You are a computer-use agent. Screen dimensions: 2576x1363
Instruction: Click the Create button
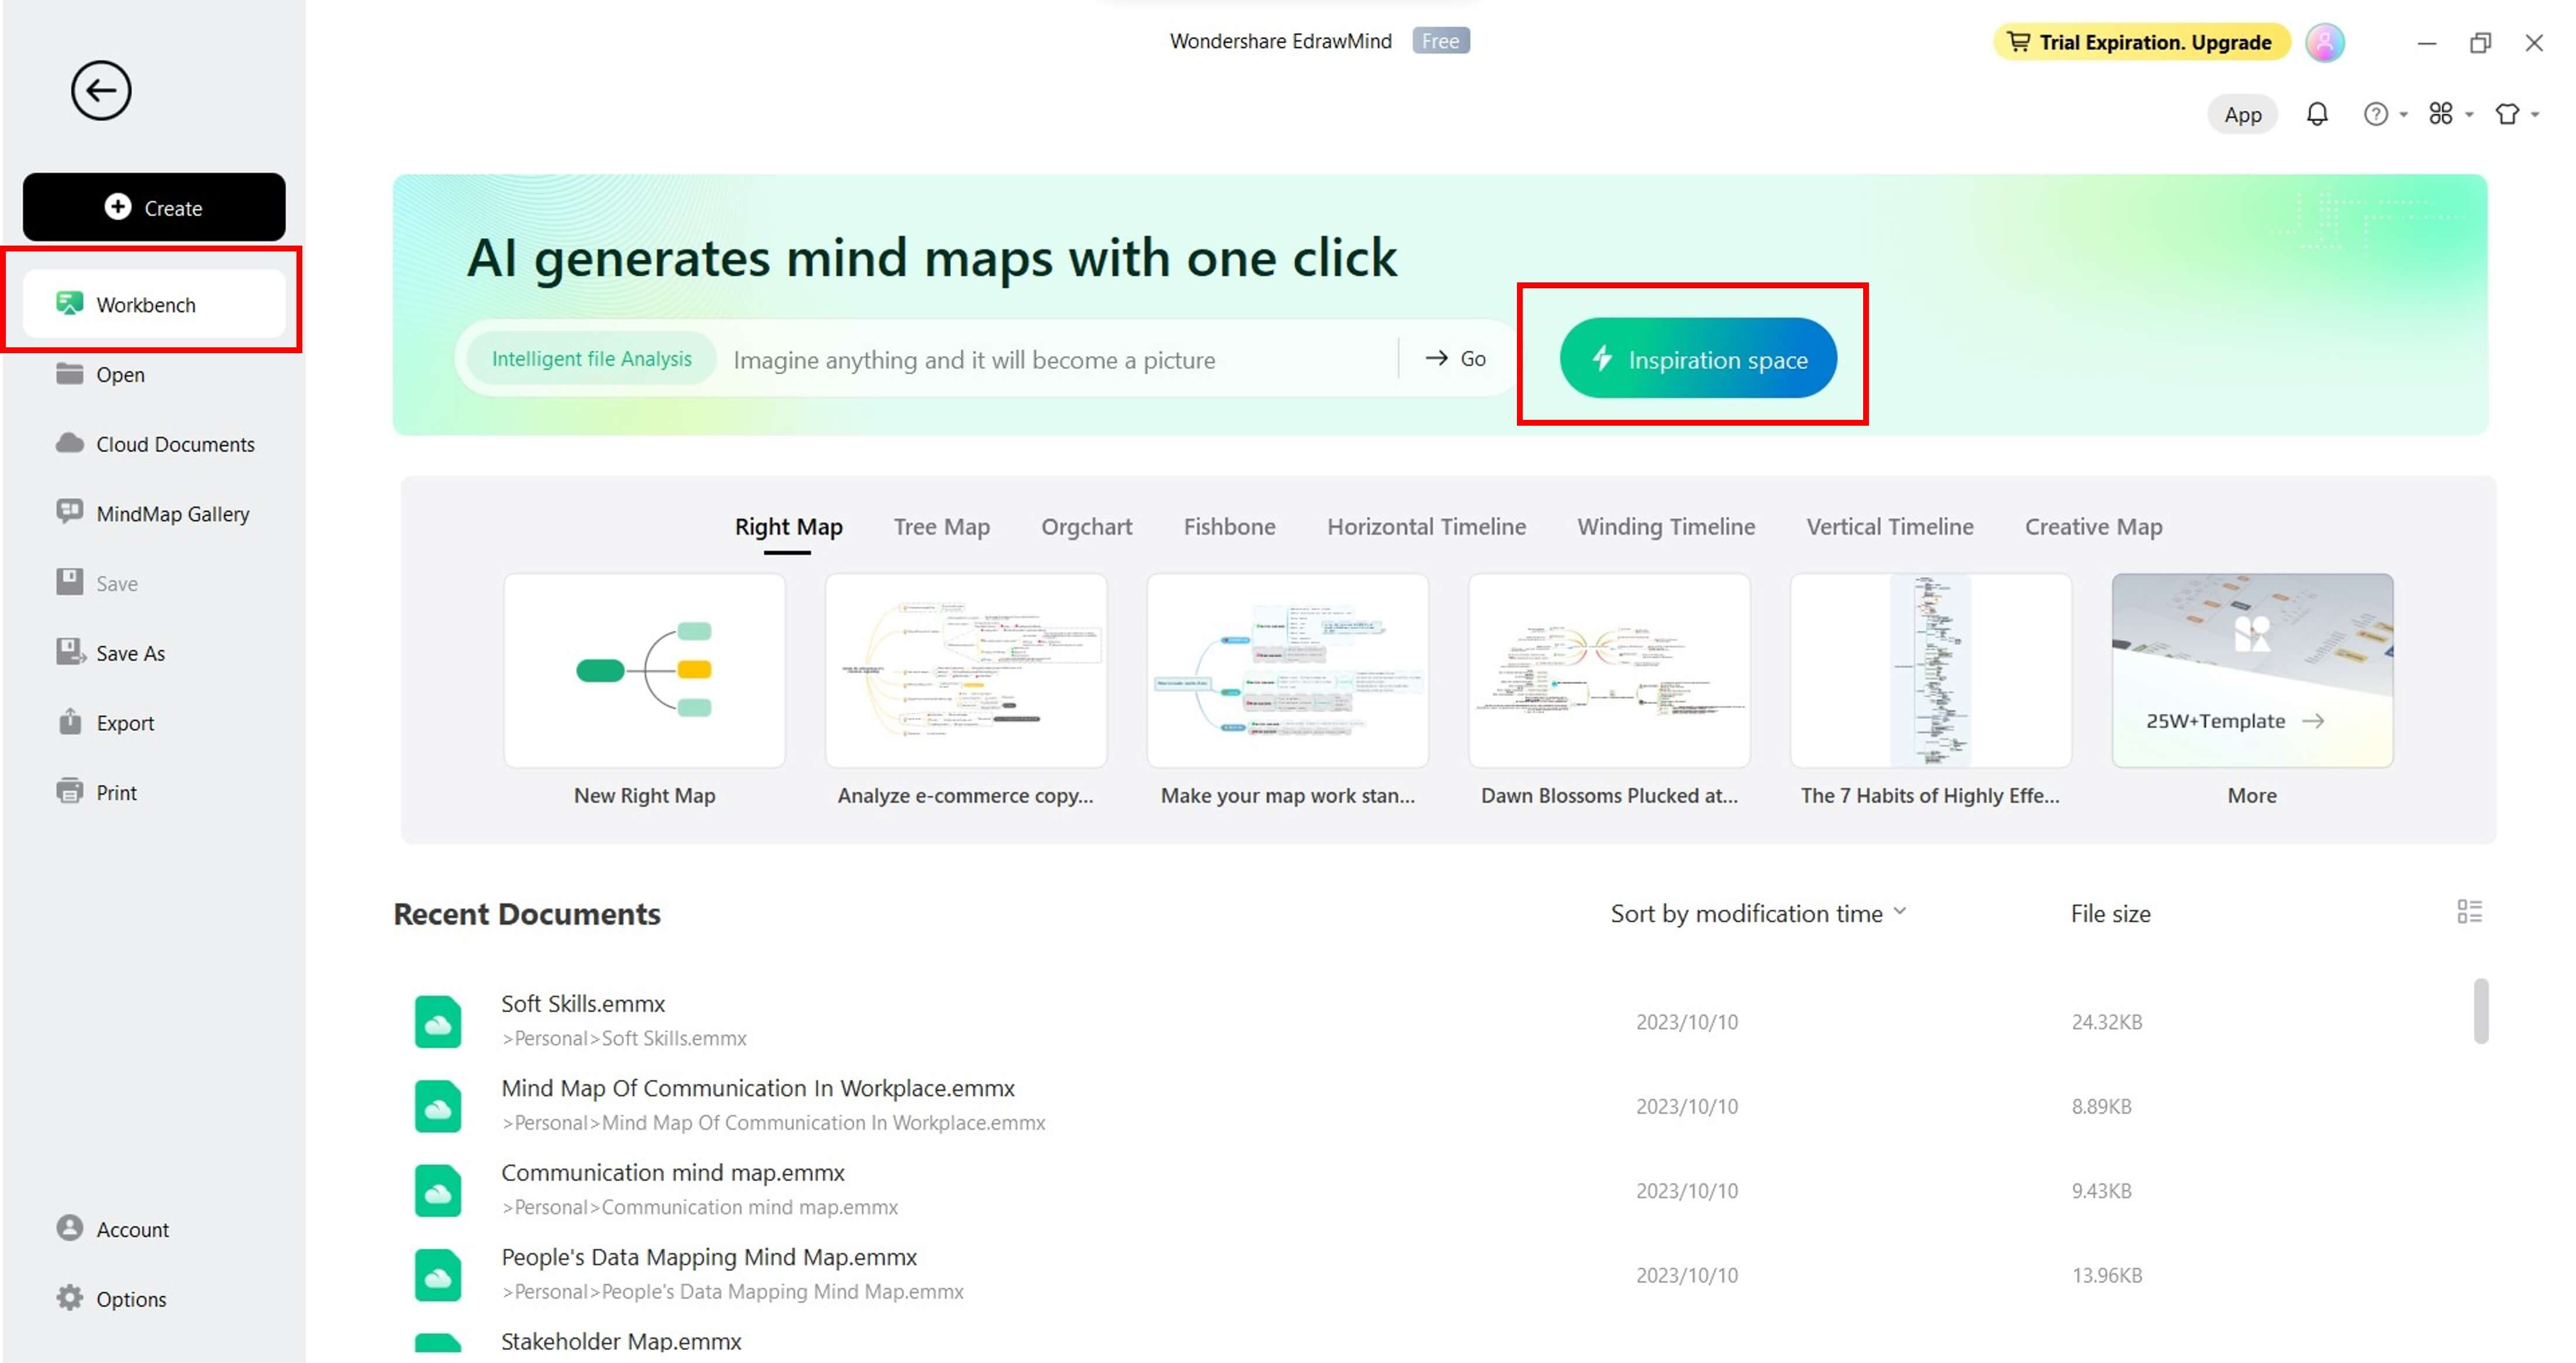click(154, 207)
